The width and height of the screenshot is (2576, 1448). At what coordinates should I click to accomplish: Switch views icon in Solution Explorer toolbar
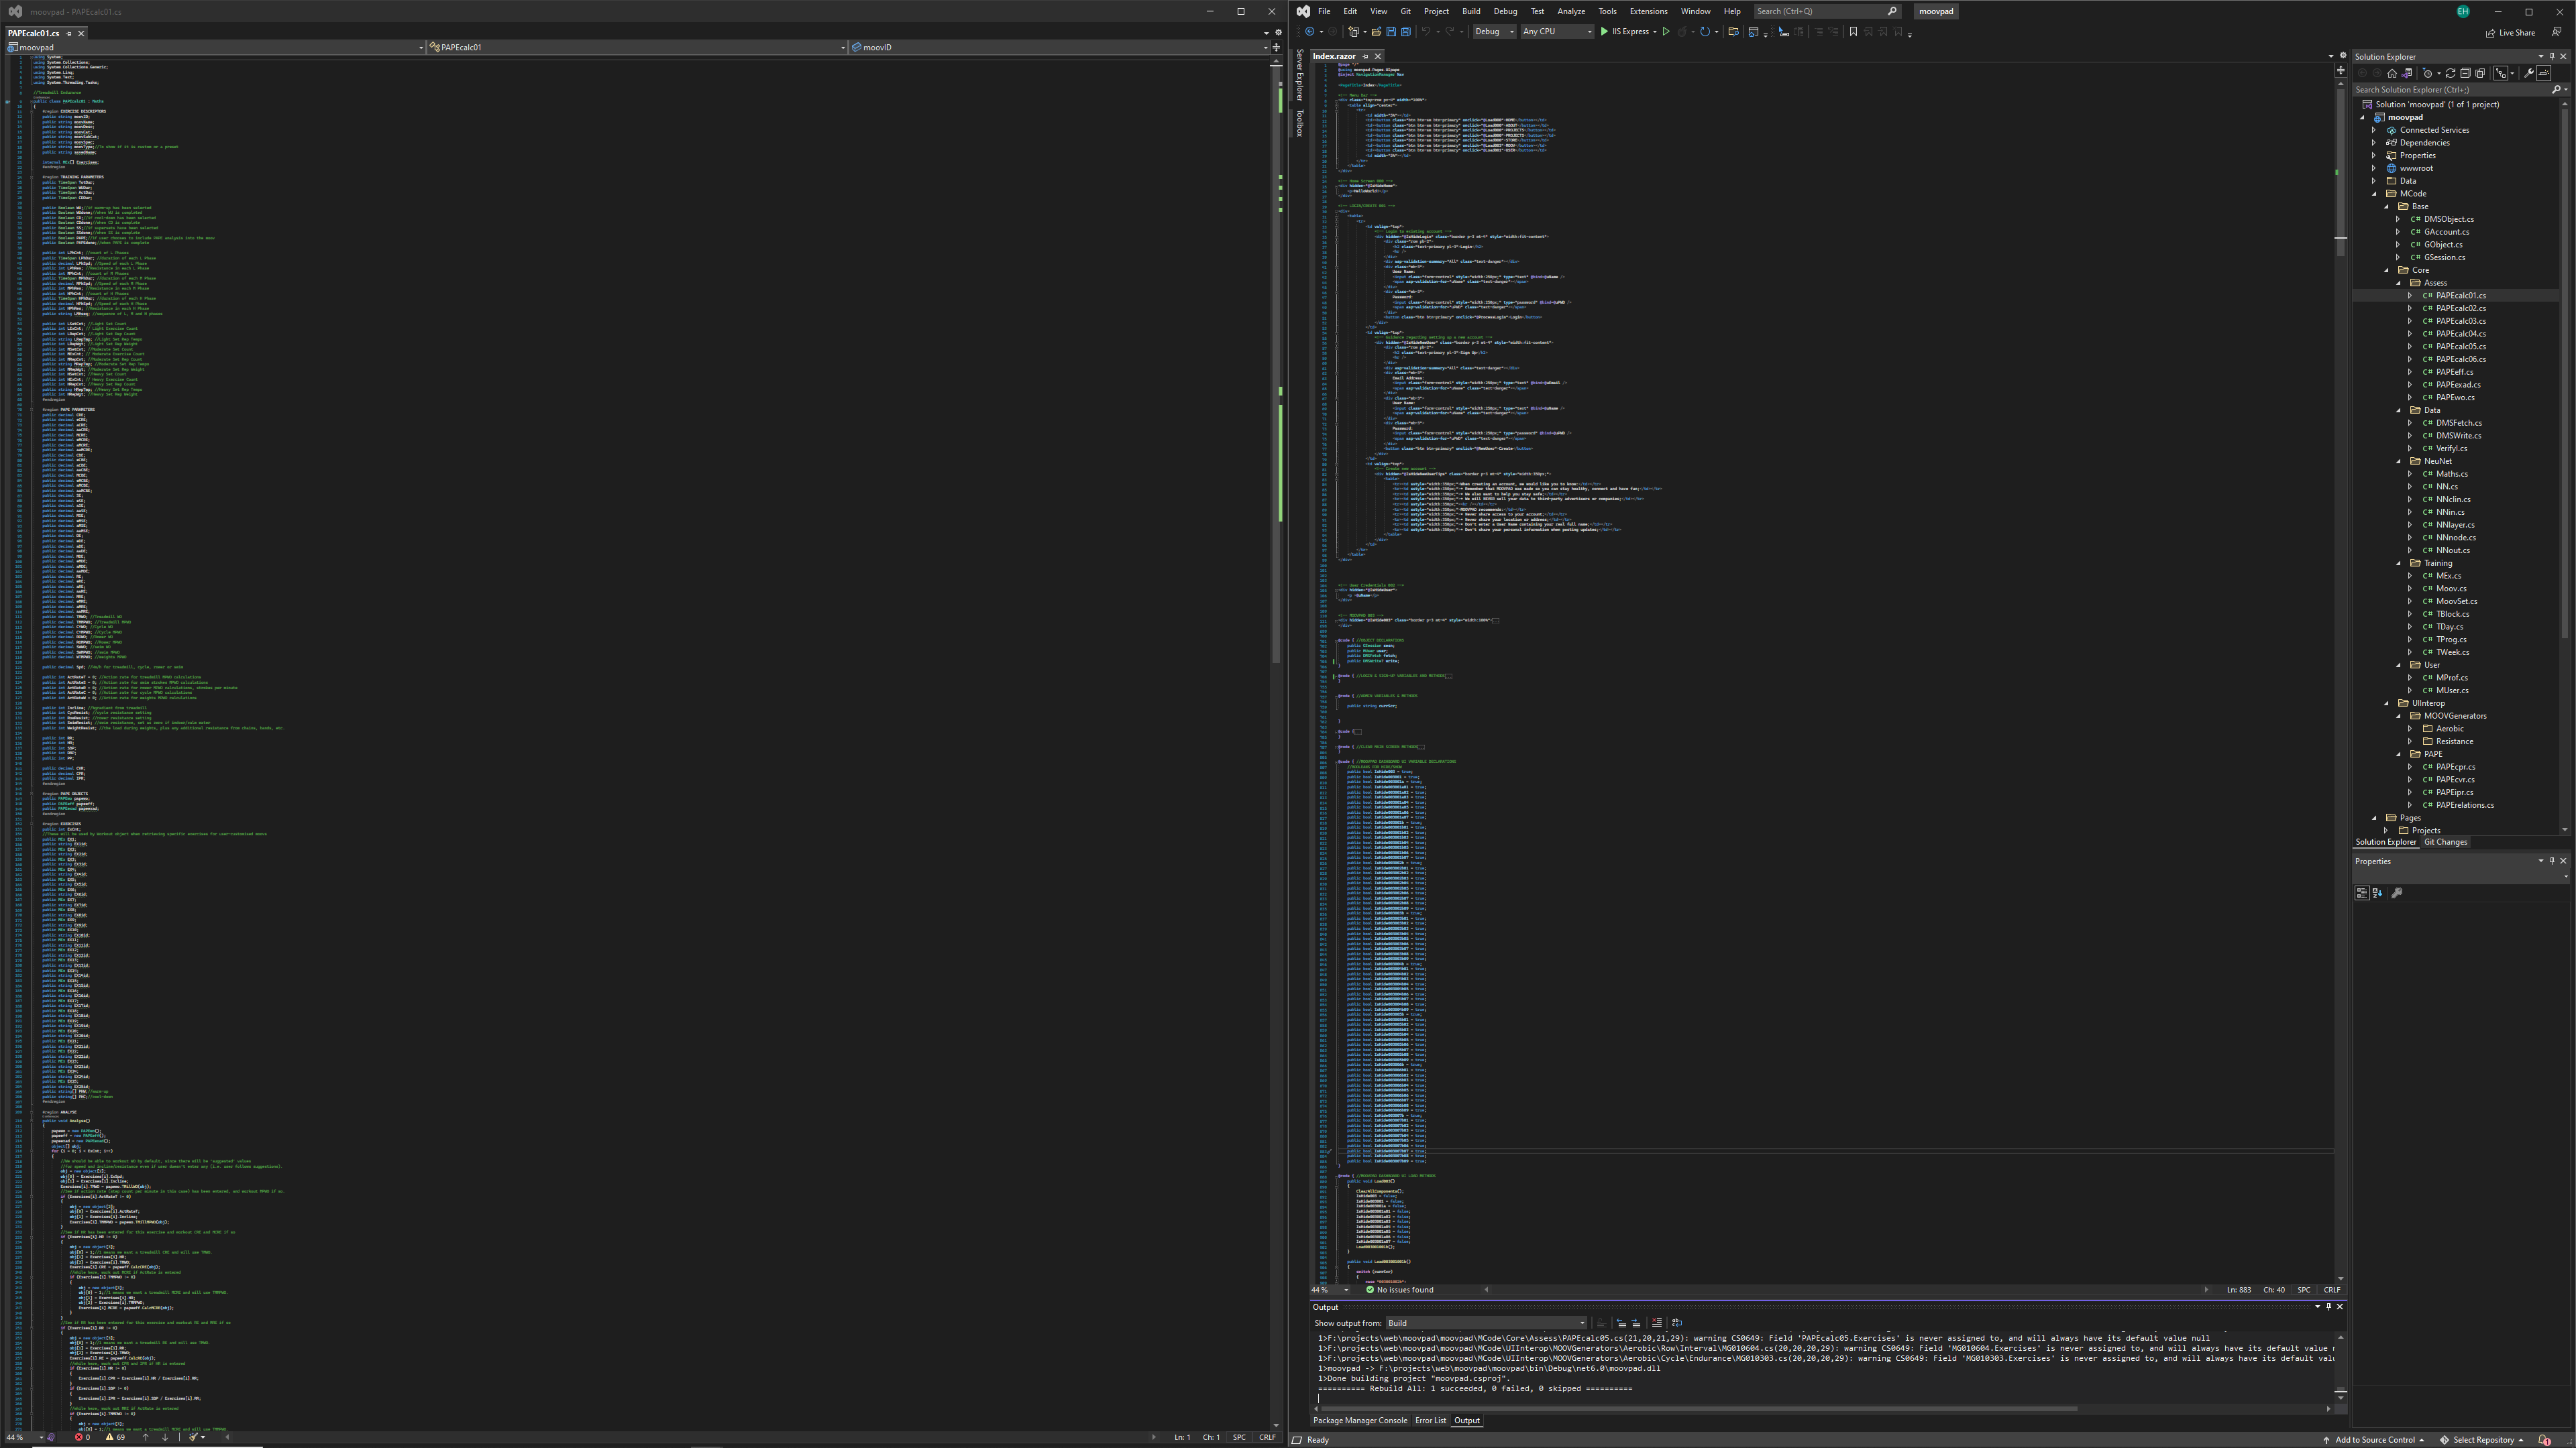coord(2407,73)
